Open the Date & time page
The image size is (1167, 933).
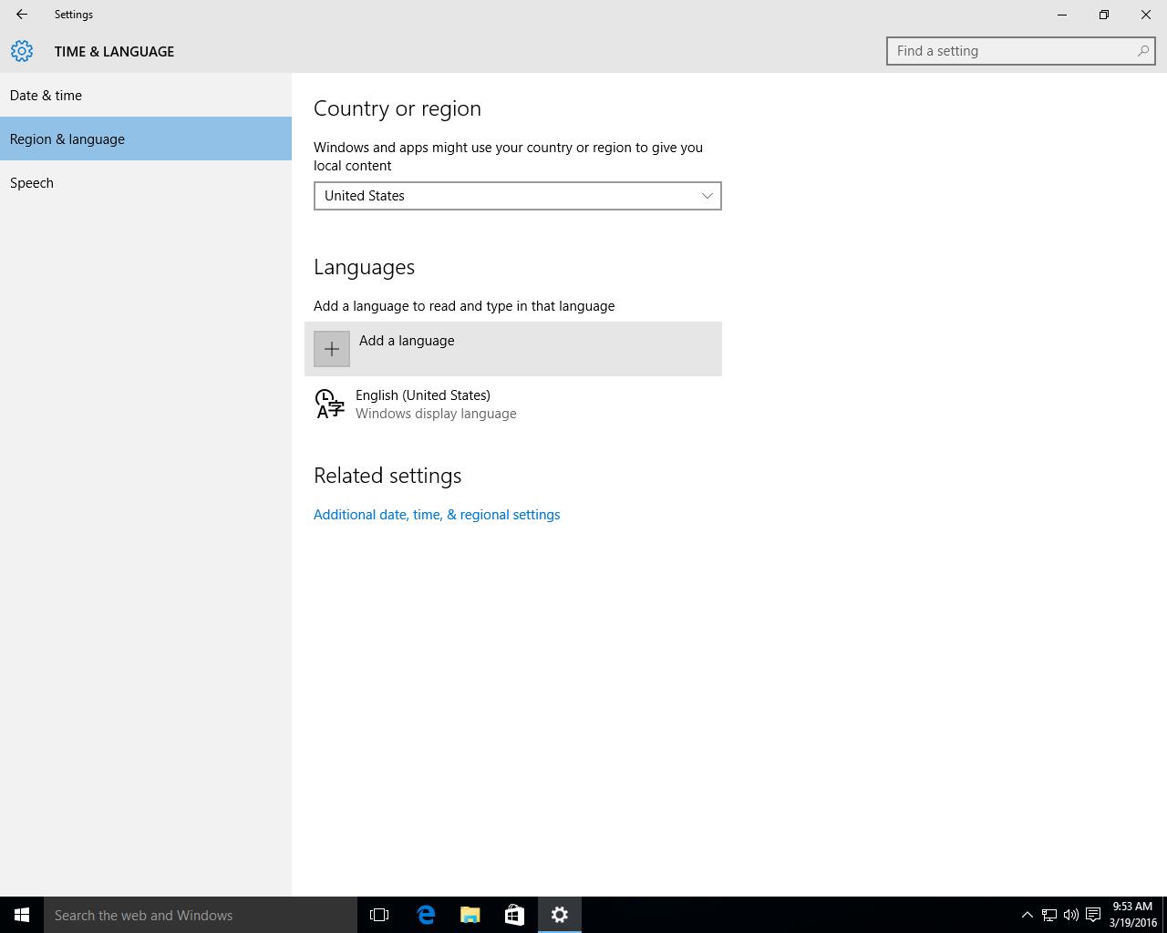tap(146, 95)
